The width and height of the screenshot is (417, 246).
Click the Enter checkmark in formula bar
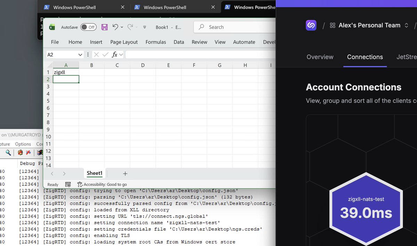pyautogui.click(x=105, y=55)
